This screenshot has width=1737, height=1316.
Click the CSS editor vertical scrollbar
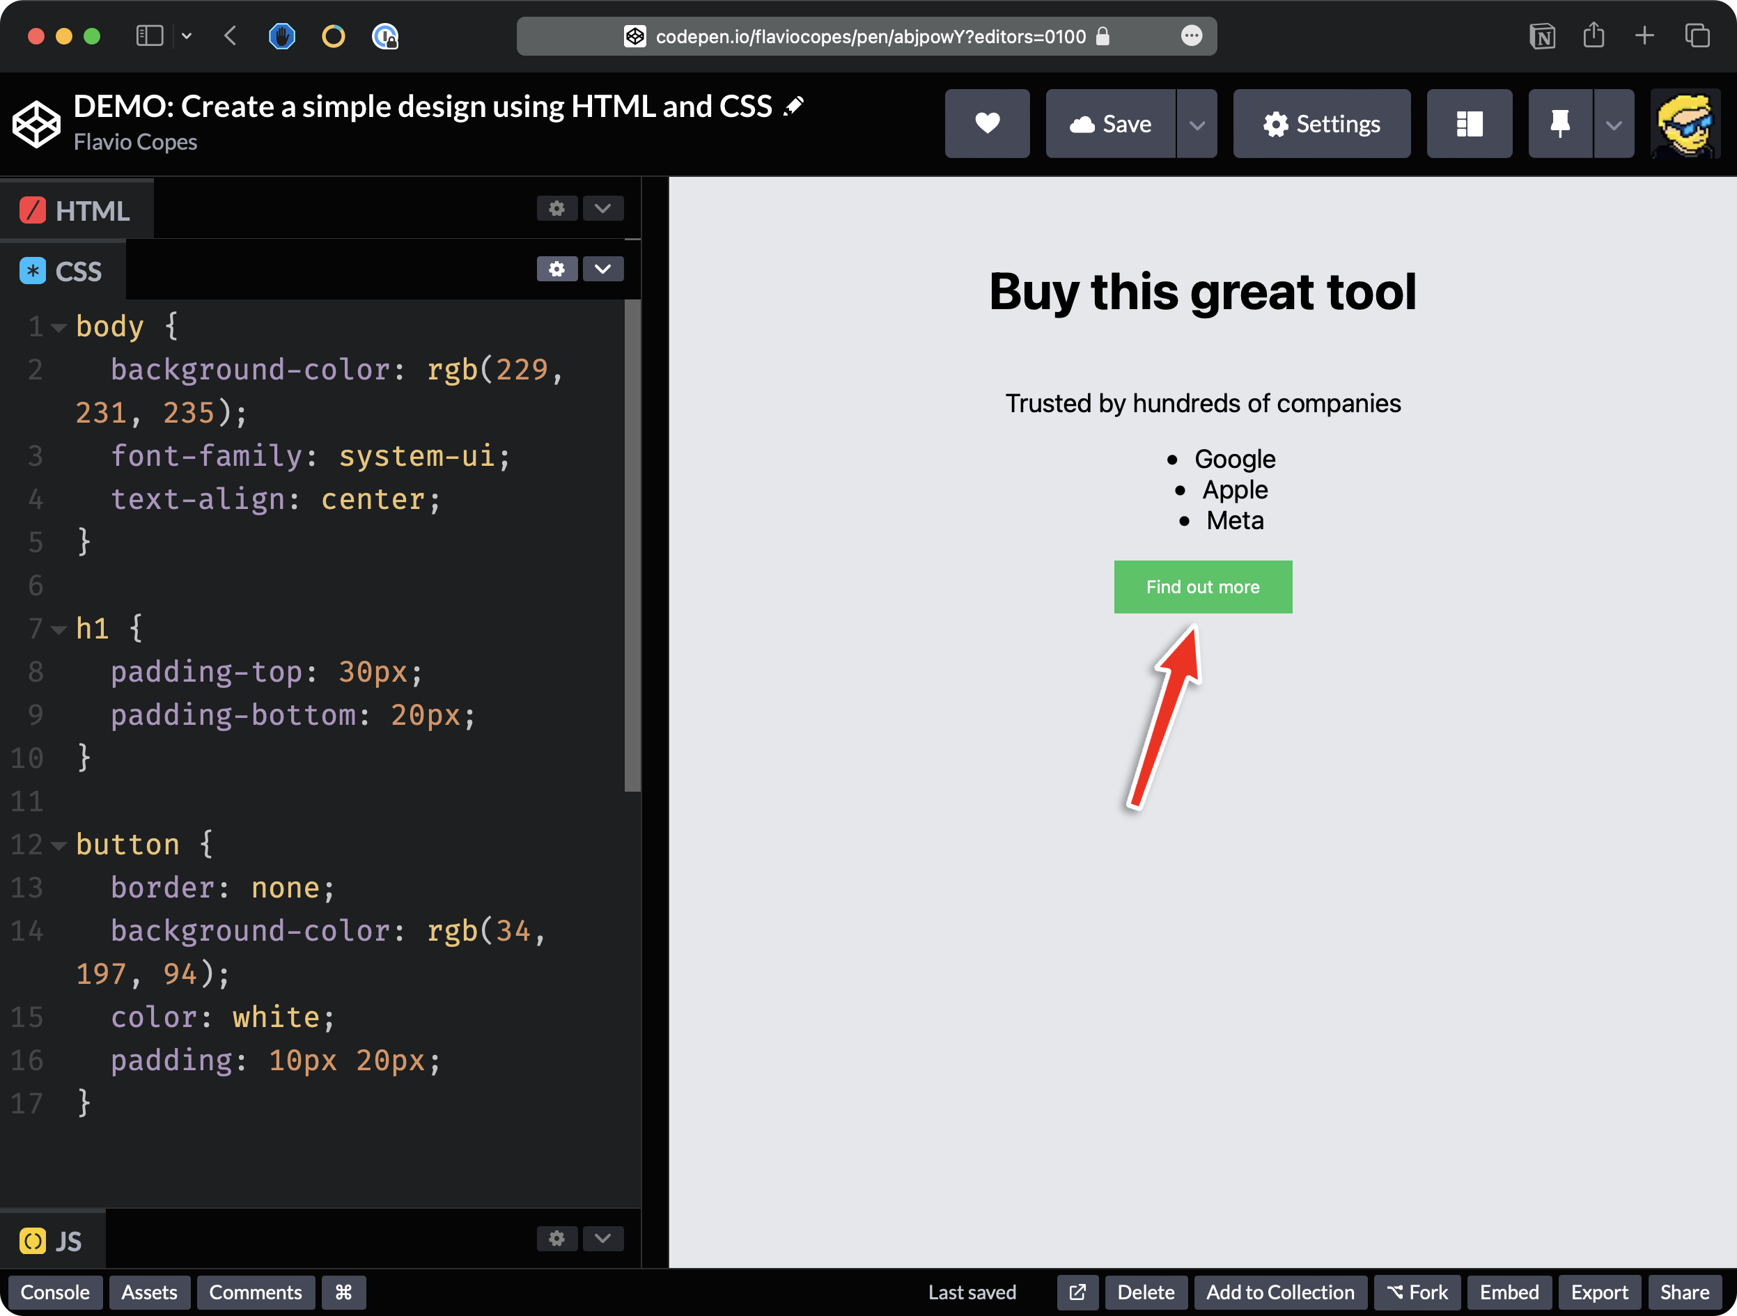tap(632, 546)
